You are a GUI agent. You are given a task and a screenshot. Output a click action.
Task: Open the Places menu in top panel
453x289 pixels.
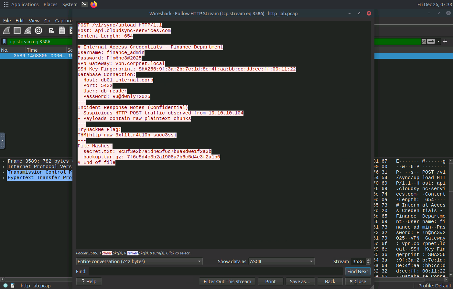(50, 4)
